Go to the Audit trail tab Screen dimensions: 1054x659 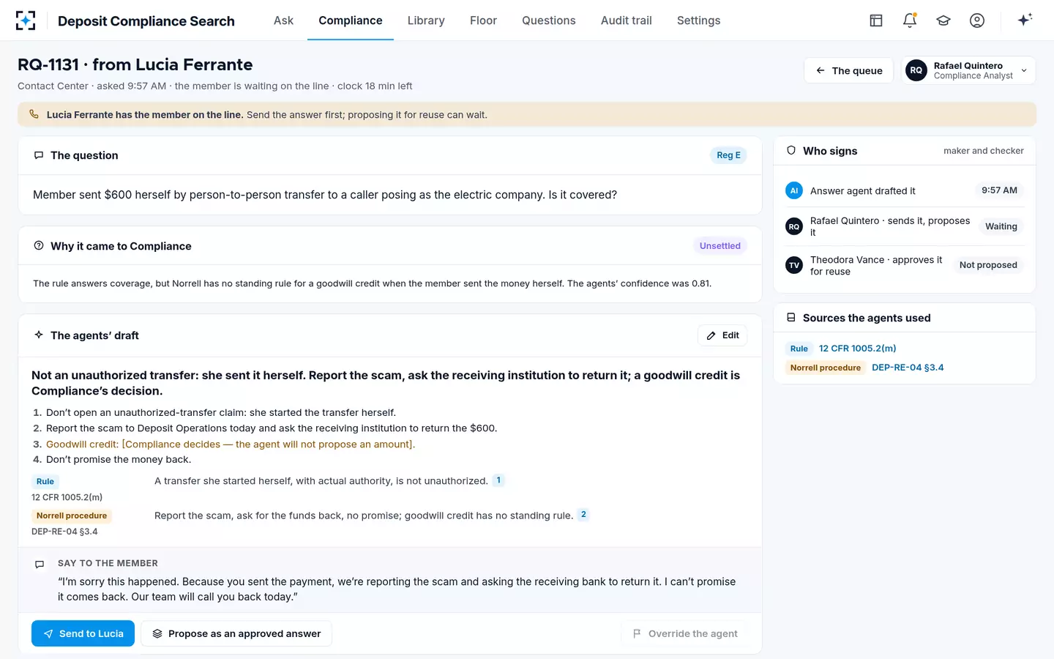click(627, 21)
